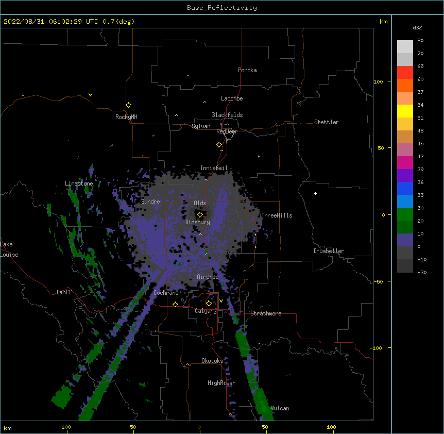Pick the darkest gray -30 to -10 swatch
444x434 pixels.
pos(405,266)
